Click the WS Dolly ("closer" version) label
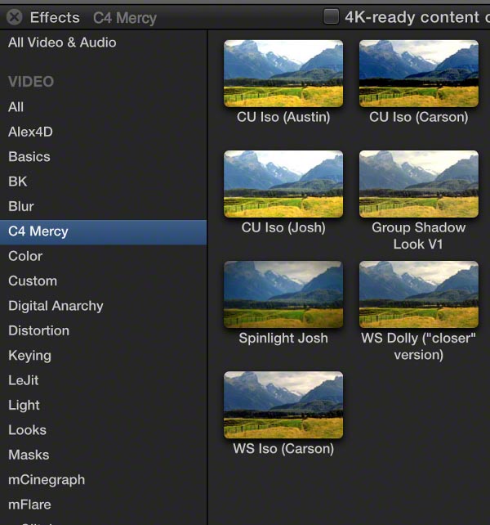This screenshot has height=525, width=490. tap(419, 346)
